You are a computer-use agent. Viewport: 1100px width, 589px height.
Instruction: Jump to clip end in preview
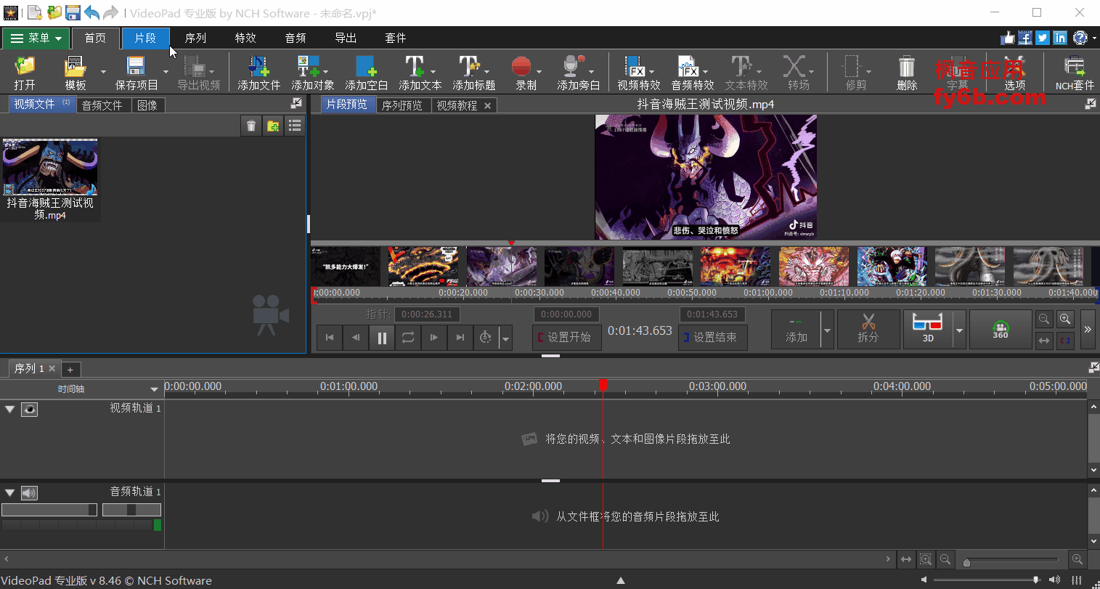click(x=460, y=337)
